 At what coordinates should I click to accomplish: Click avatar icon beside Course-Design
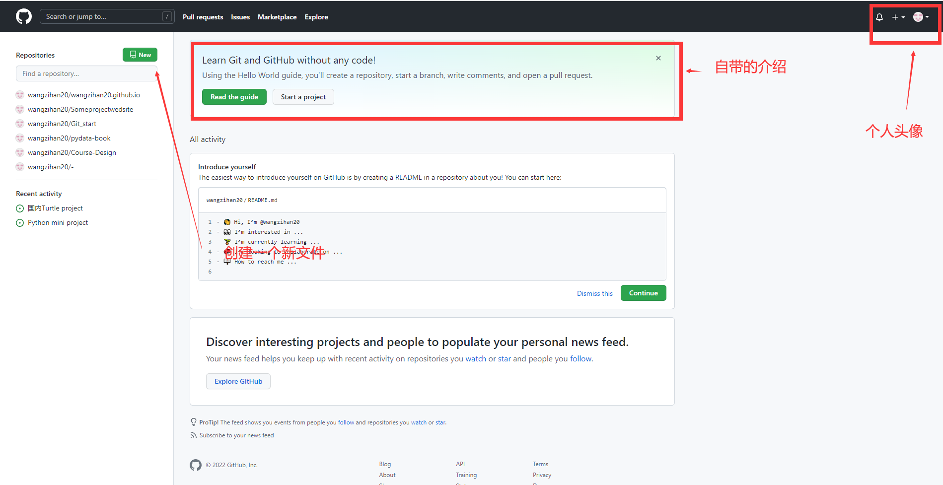coord(20,152)
